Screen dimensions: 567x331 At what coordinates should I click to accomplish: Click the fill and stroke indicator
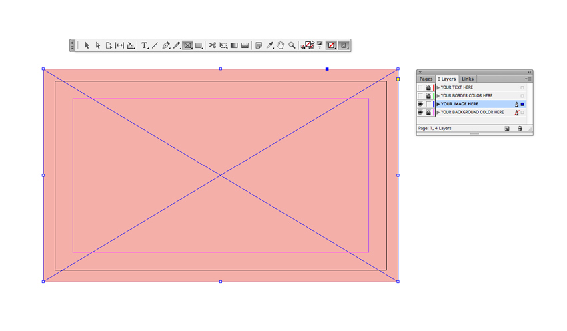coord(309,45)
